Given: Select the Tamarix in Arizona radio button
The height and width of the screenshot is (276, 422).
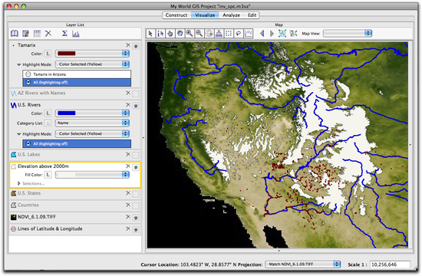Looking at the screenshot, I should click(x=28, y=74).
